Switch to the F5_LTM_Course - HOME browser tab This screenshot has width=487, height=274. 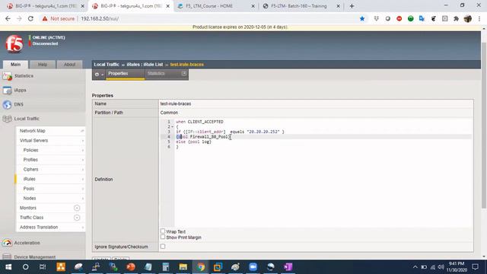[215, 6]
